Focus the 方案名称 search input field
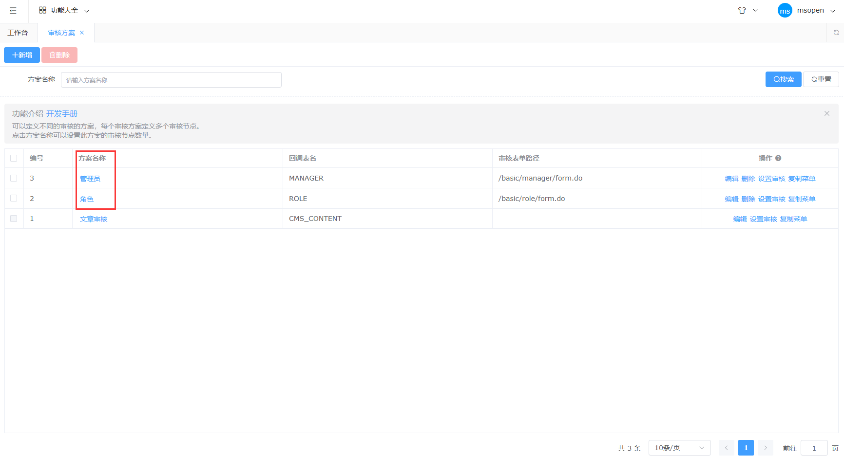The width and height of the screenshot is (844, 457). point(171,80)
